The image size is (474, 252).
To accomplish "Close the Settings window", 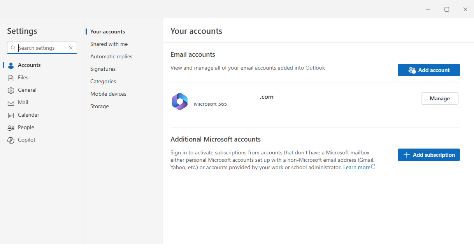I will tap(465, 9).
